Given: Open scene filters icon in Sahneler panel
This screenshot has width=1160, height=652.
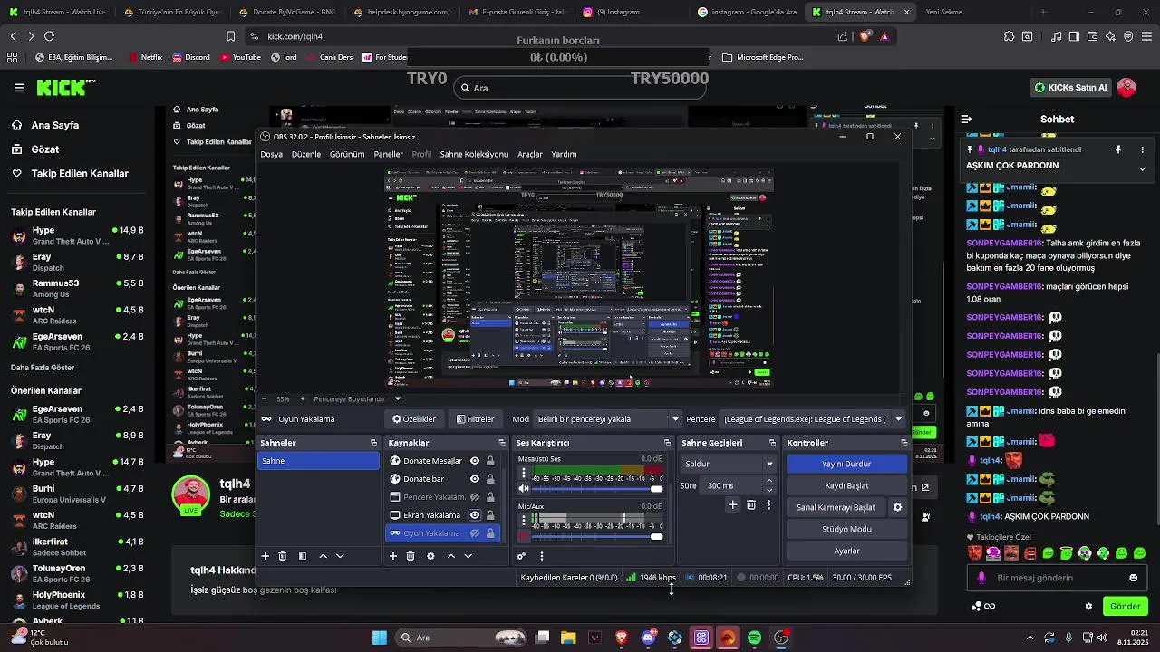Looking at the screenshot, I should (x=303, y=556).
